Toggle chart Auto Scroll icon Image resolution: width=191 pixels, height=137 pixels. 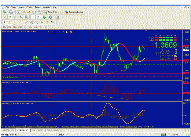click(x=33, y=17)
